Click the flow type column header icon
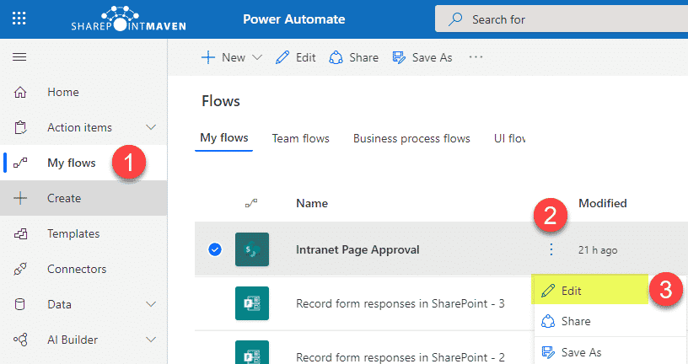 pyautogui.click(x=251, y=204)
